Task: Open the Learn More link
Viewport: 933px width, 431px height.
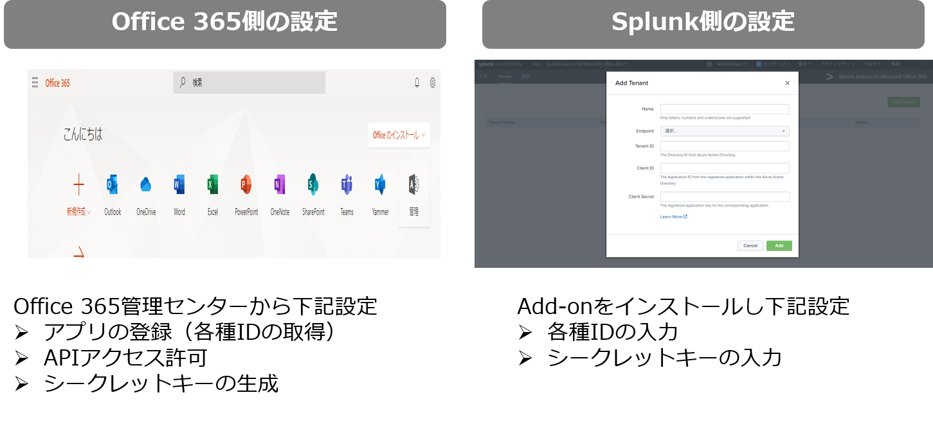Action: 673,217
